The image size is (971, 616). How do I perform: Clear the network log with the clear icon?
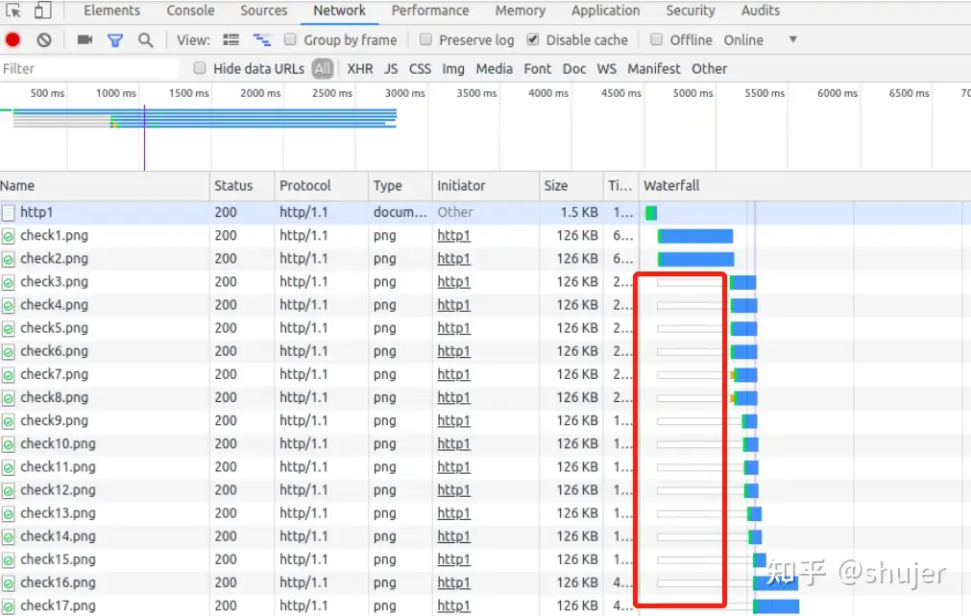44,40
